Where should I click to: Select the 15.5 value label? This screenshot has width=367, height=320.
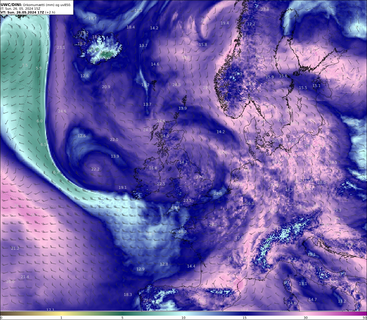(303, 88)
